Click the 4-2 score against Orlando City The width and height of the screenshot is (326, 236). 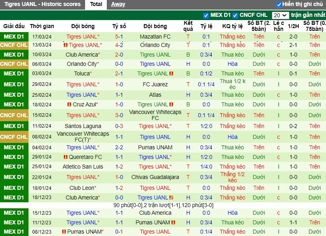pos(119,45)
